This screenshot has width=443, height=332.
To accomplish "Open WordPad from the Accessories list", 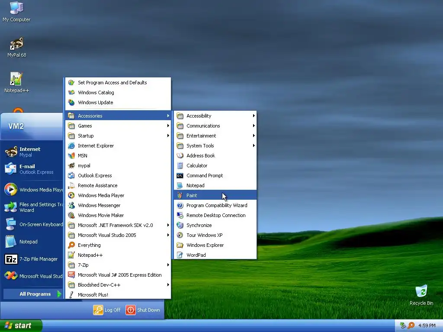I will click(x=215, y=255).
